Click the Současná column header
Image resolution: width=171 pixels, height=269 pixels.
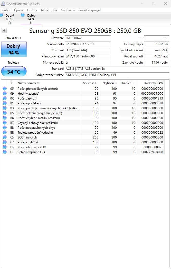(x=91, y=83)
